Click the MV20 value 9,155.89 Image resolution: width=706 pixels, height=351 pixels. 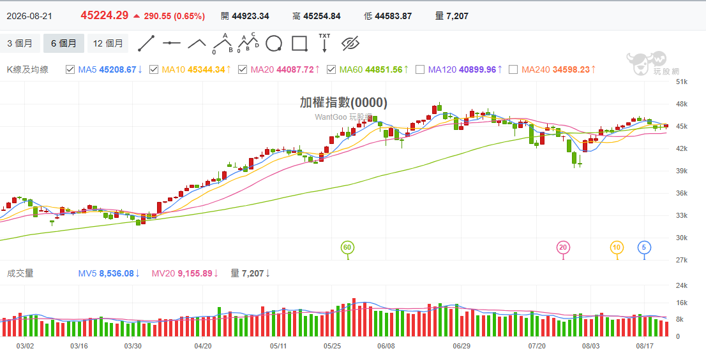pos(194,273)
